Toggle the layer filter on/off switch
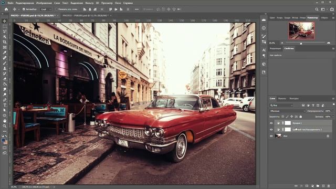 pyautogui.click(x=334, y=104)
